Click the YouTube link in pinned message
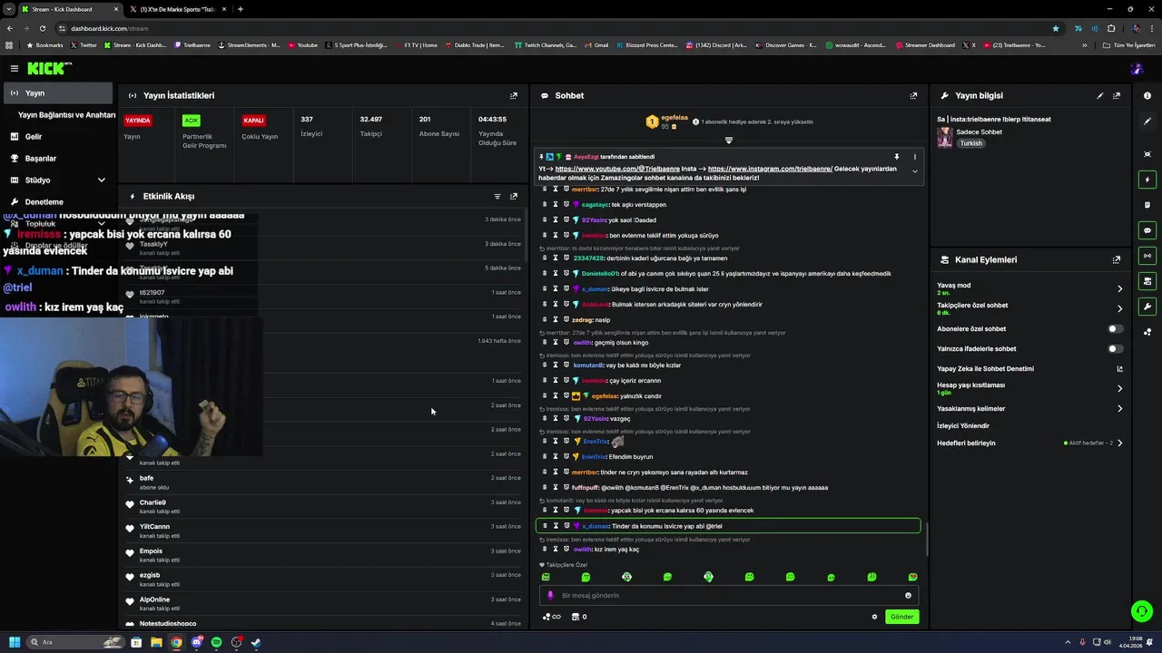Screen dimensions: 1162x653 pyautogui.click(x=617, y=169)
